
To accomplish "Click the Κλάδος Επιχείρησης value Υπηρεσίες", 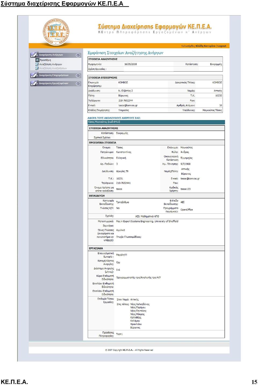I will click(124, 110).
